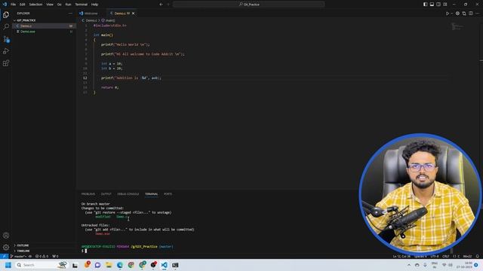
Task: Open Customize Layout icon
Action: (x=445, y=5)
